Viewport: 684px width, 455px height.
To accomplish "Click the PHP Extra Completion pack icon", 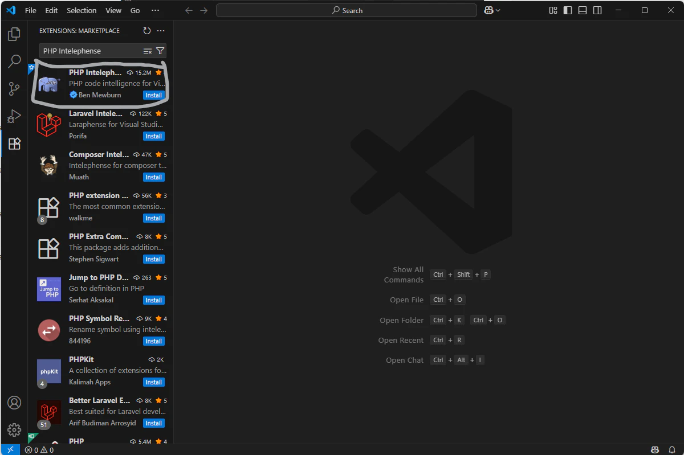I will [x=49, y=249].
